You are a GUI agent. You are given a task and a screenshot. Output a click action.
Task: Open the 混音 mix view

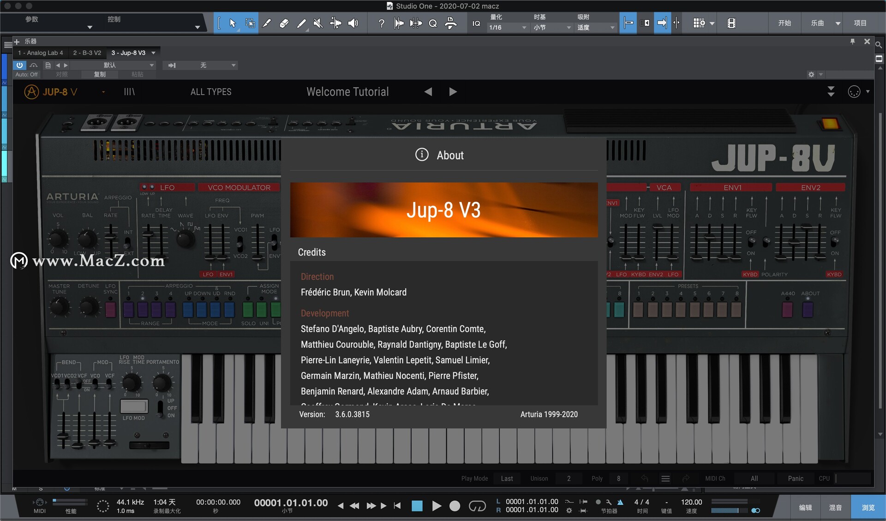coord(835,507)
